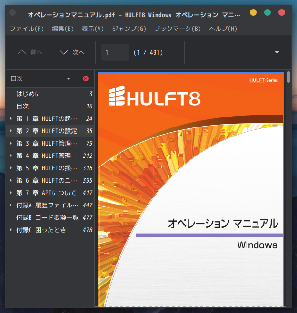Screen dimensions: 297x313
Task: Select 第 2 章 HULFTの設定 row text
Action: tap(47, 131)
